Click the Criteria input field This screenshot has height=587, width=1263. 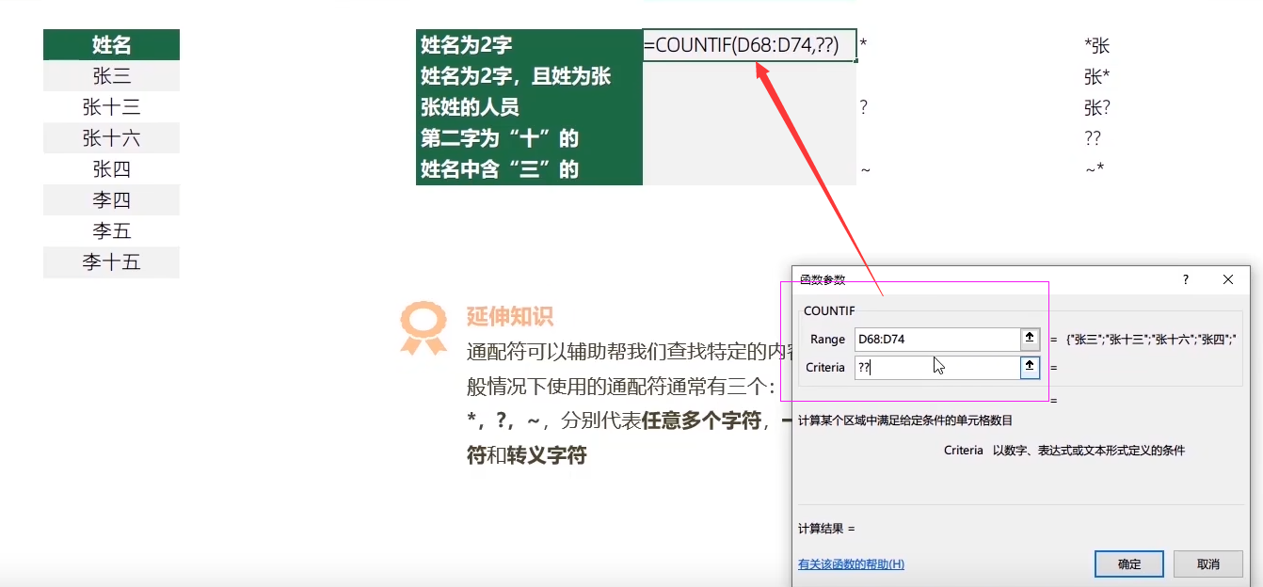(936, 367)
